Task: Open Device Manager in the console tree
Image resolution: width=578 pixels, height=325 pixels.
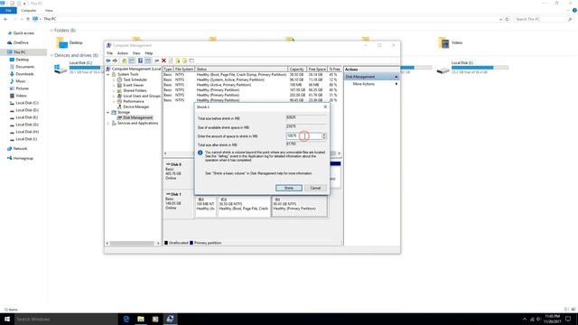Action: pos(136,107)
